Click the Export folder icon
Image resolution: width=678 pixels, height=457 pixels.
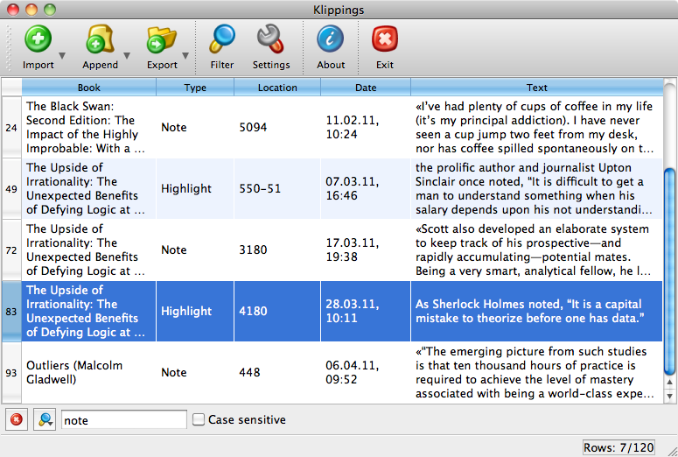pyautogui.click(x=162, y=39)
